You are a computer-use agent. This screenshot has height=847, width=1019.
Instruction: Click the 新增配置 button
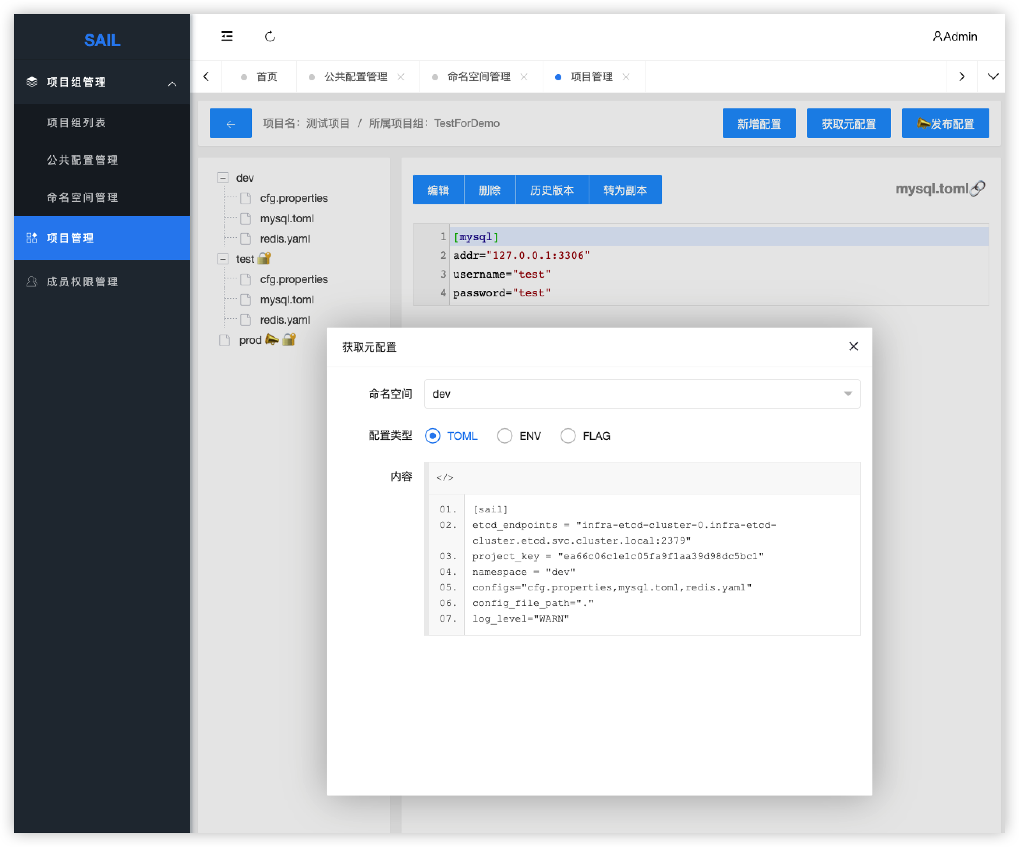(x=759, y=124)
